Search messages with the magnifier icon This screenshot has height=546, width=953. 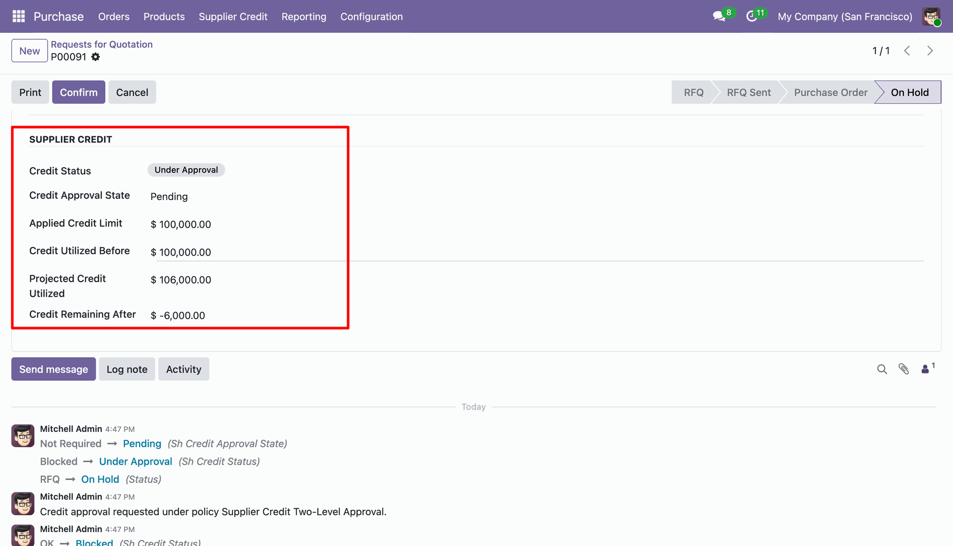pyautogui.click(x=882, y=369)
